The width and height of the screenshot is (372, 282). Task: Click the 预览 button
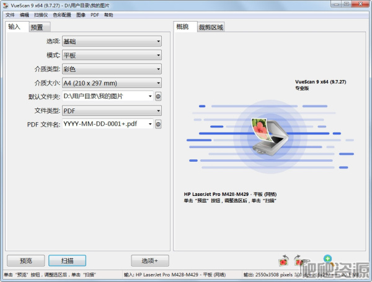coord(25,261)
